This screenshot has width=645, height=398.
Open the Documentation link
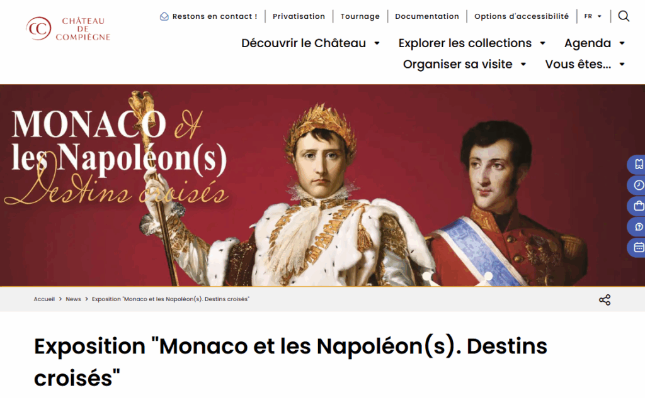(x=427, y=16)
